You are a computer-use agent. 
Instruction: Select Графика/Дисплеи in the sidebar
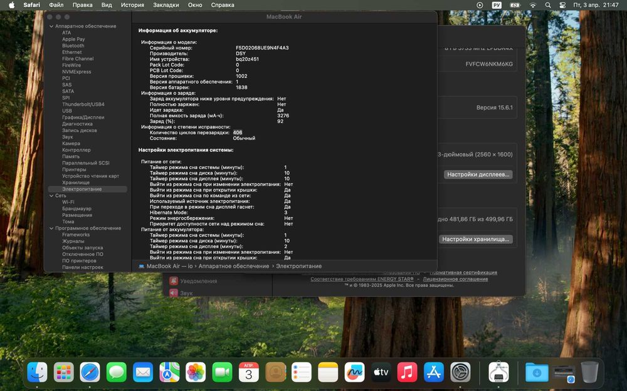[x=83, y=118]
